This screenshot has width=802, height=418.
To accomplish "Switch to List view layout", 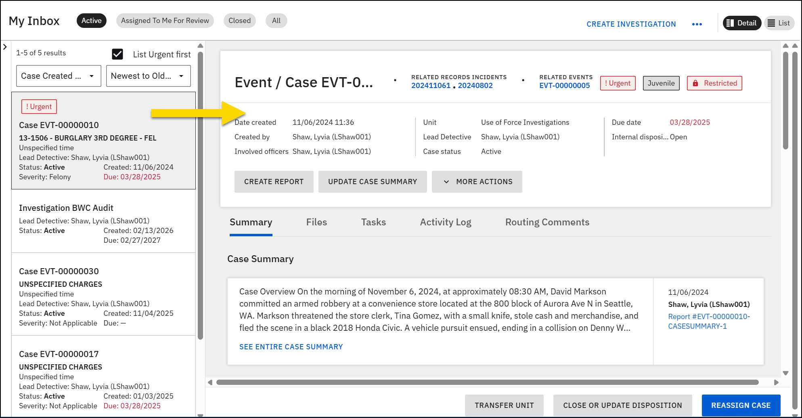I will tap(779, 23).
